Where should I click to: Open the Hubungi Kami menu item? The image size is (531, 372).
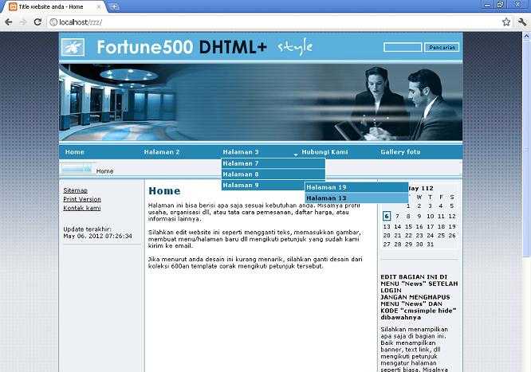click(x=324, y=152)
